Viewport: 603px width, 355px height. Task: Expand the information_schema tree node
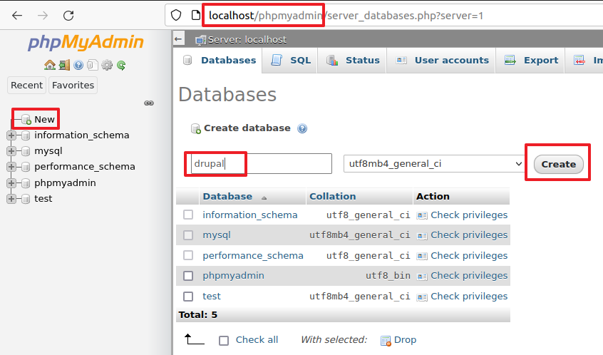[x=11, y=135]
